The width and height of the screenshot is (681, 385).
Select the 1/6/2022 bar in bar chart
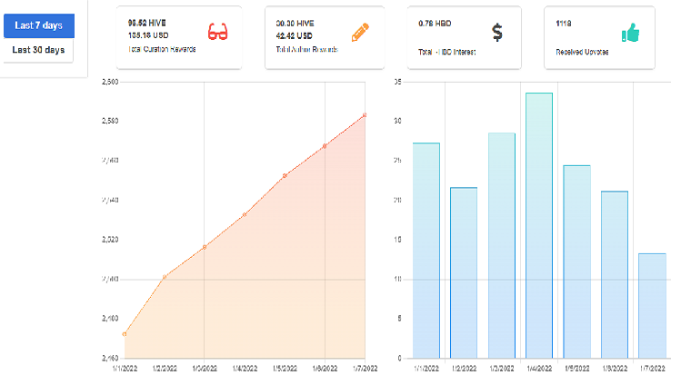(x=615, y=275)
